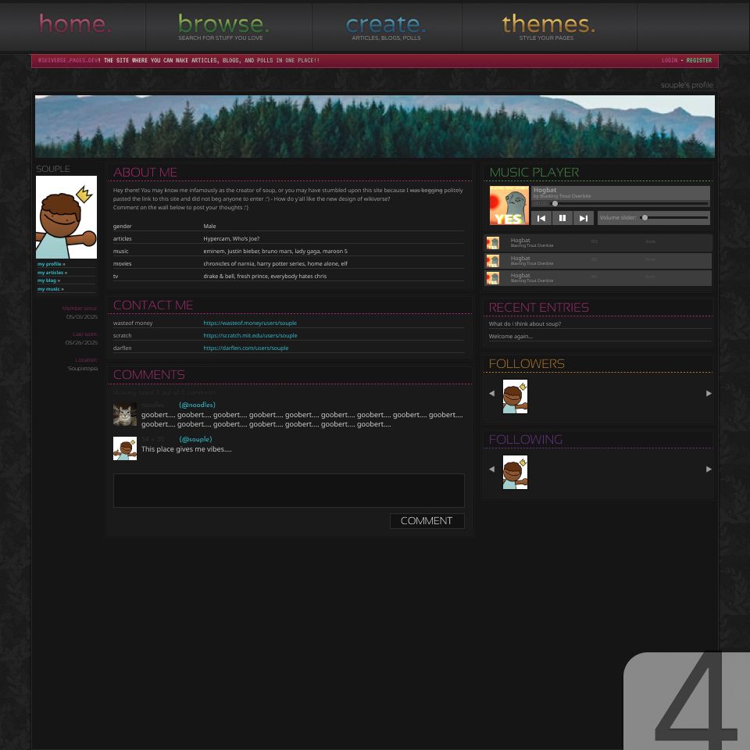This screenshot has height=750, width=750.
Task: Open the wikiverse.pages.dev link in banner
Action: tap(69, 60)
